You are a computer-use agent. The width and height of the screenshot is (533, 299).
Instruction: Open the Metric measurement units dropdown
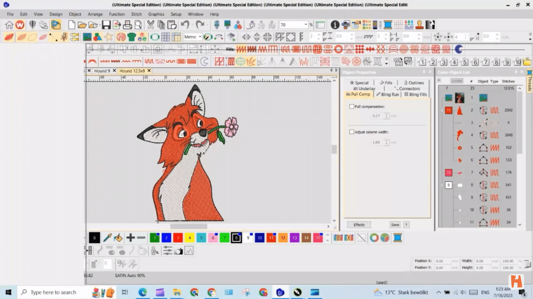coord(200,37)
